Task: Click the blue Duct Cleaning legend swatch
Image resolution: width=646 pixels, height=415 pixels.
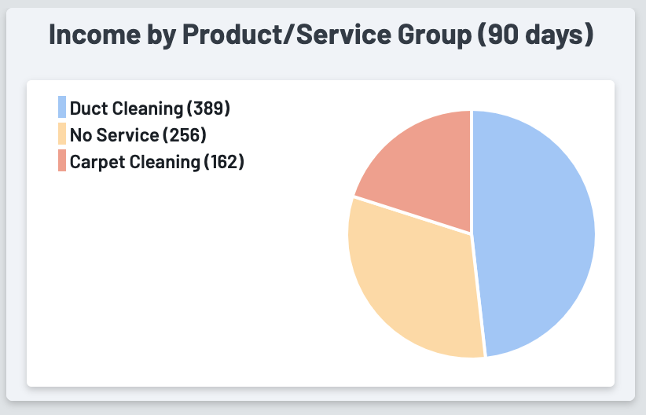Action: point(62,108)
